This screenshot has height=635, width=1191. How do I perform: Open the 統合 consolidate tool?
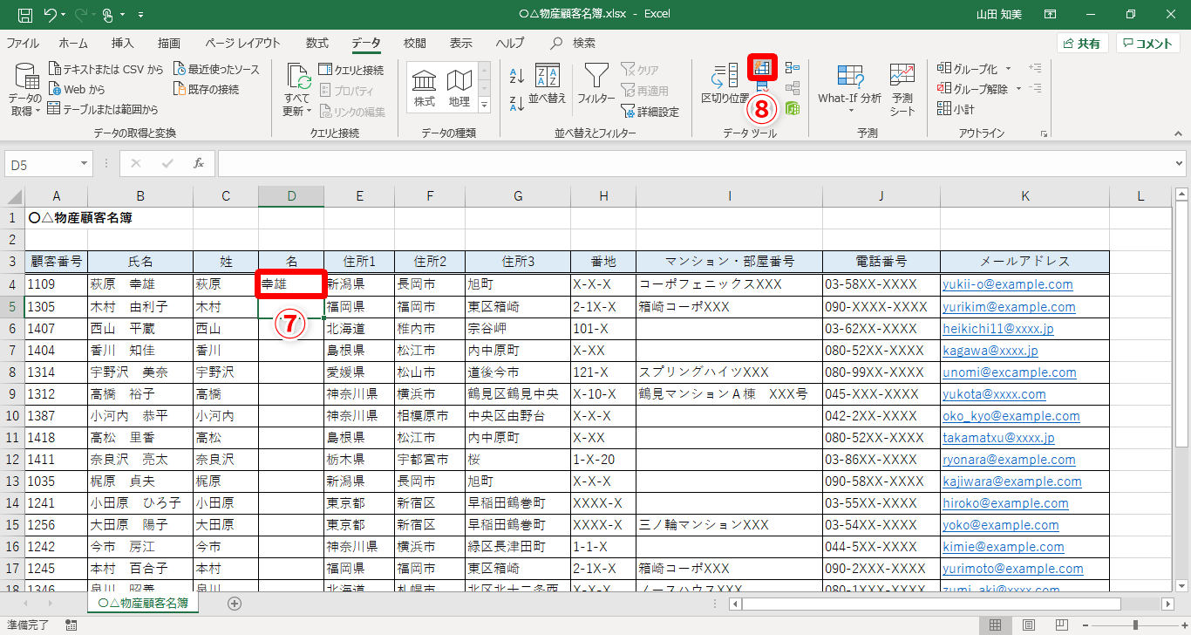point(793,67)
